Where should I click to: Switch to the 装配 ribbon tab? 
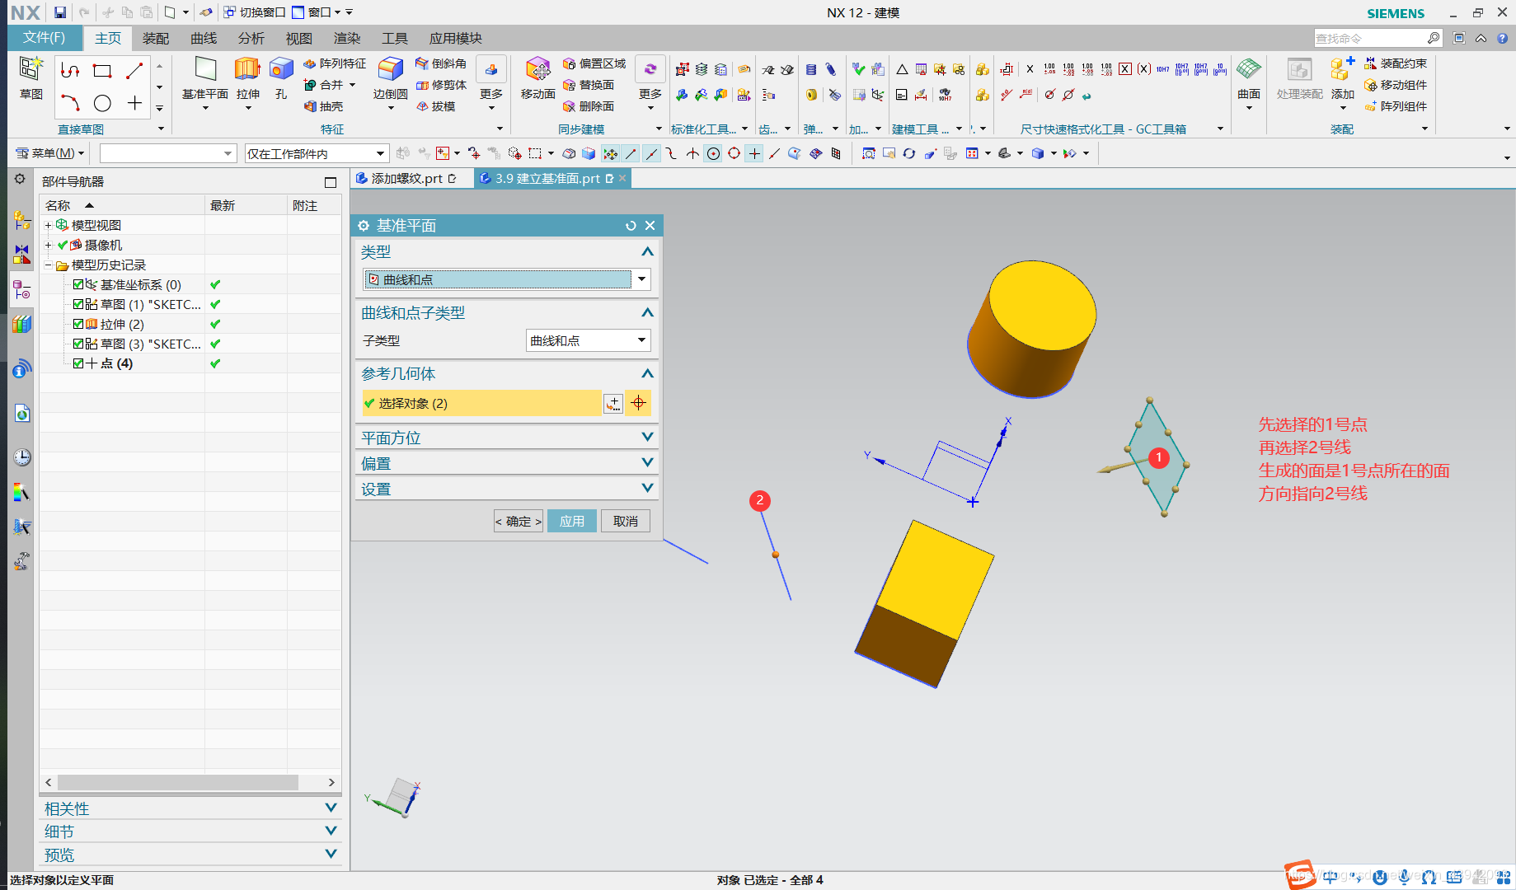pos(155,38)
